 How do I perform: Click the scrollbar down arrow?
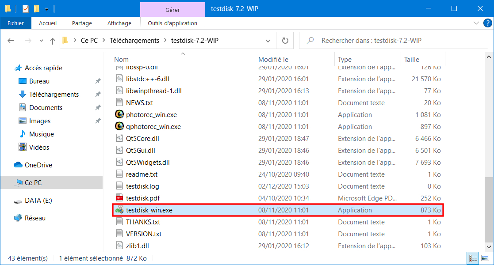point(489,247)
